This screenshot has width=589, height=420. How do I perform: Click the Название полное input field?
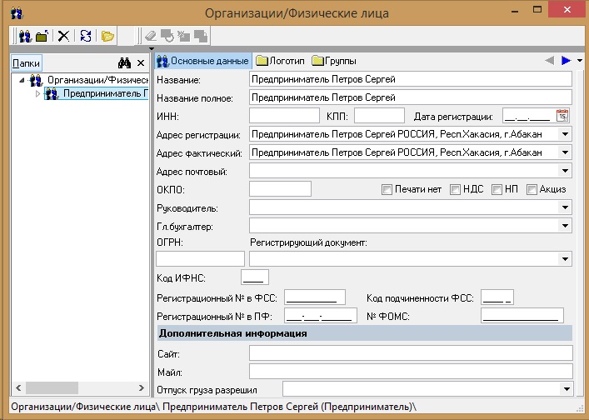(411, 97)
